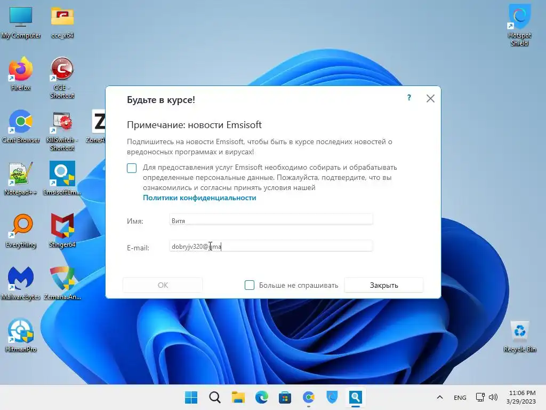Screen dimensions: 546x410
Task: Click the help question mark in dialog
Action: coord(409,98)
